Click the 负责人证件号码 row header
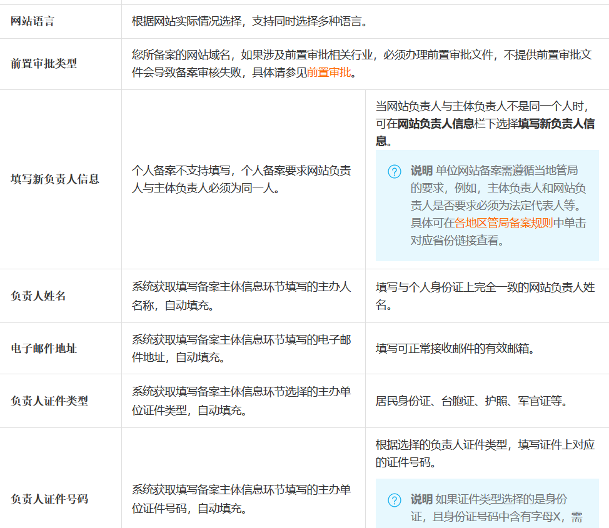Viewport: 609px width, 528px height. click(x=49, y=499)
